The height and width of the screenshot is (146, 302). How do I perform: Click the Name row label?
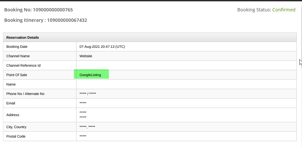click(11, 84)
